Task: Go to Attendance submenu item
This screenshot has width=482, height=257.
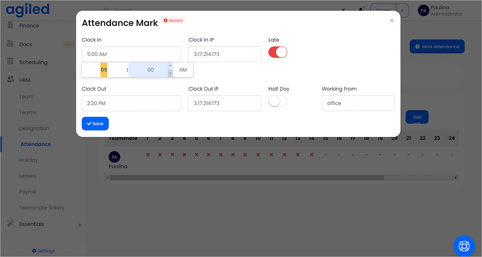Action: [x=36, y=144]
